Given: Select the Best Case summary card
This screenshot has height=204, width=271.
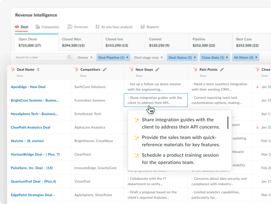Looking at the screenshot, I should pos(252,42).
